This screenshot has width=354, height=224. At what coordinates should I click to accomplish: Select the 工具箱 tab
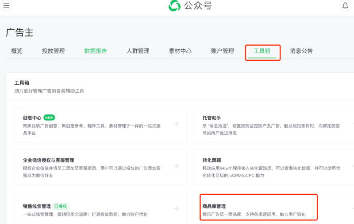[262, 51]
